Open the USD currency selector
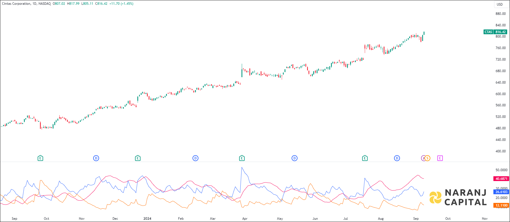 coord(500,4)
